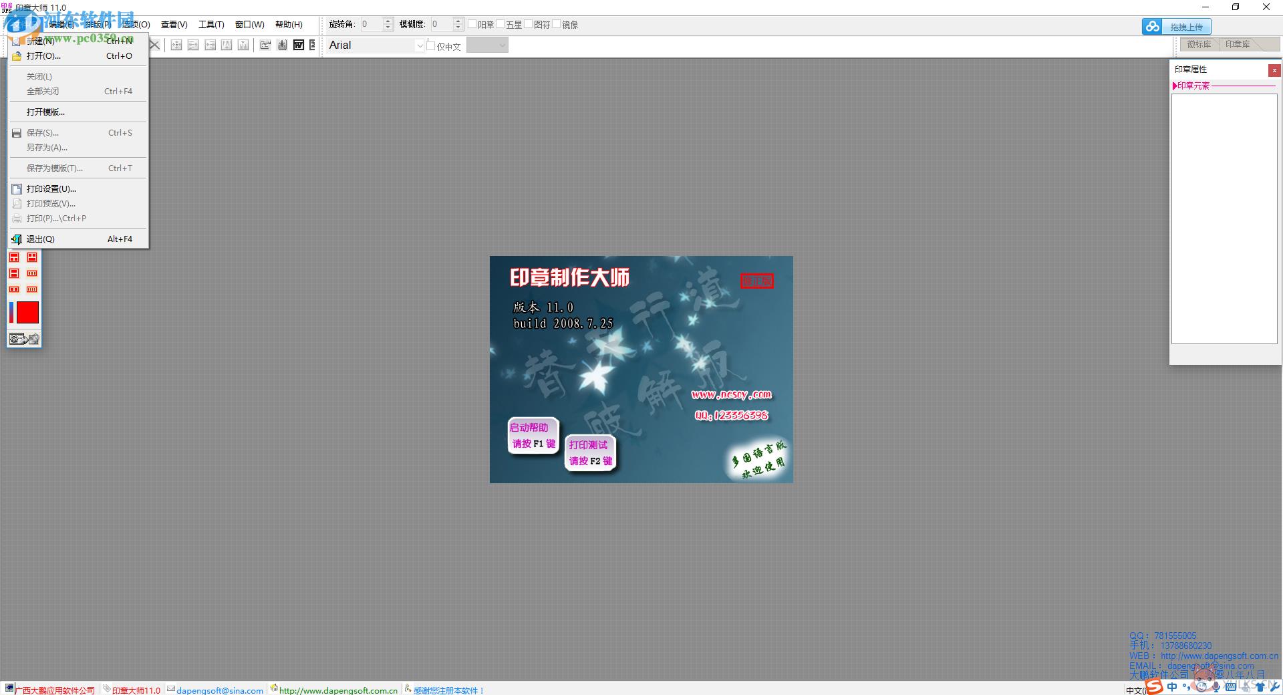The height and width of the screenshot is (695, 1283).
Task: Open the www.dapengsoft.com.cn status bar link
Action: 338,690
